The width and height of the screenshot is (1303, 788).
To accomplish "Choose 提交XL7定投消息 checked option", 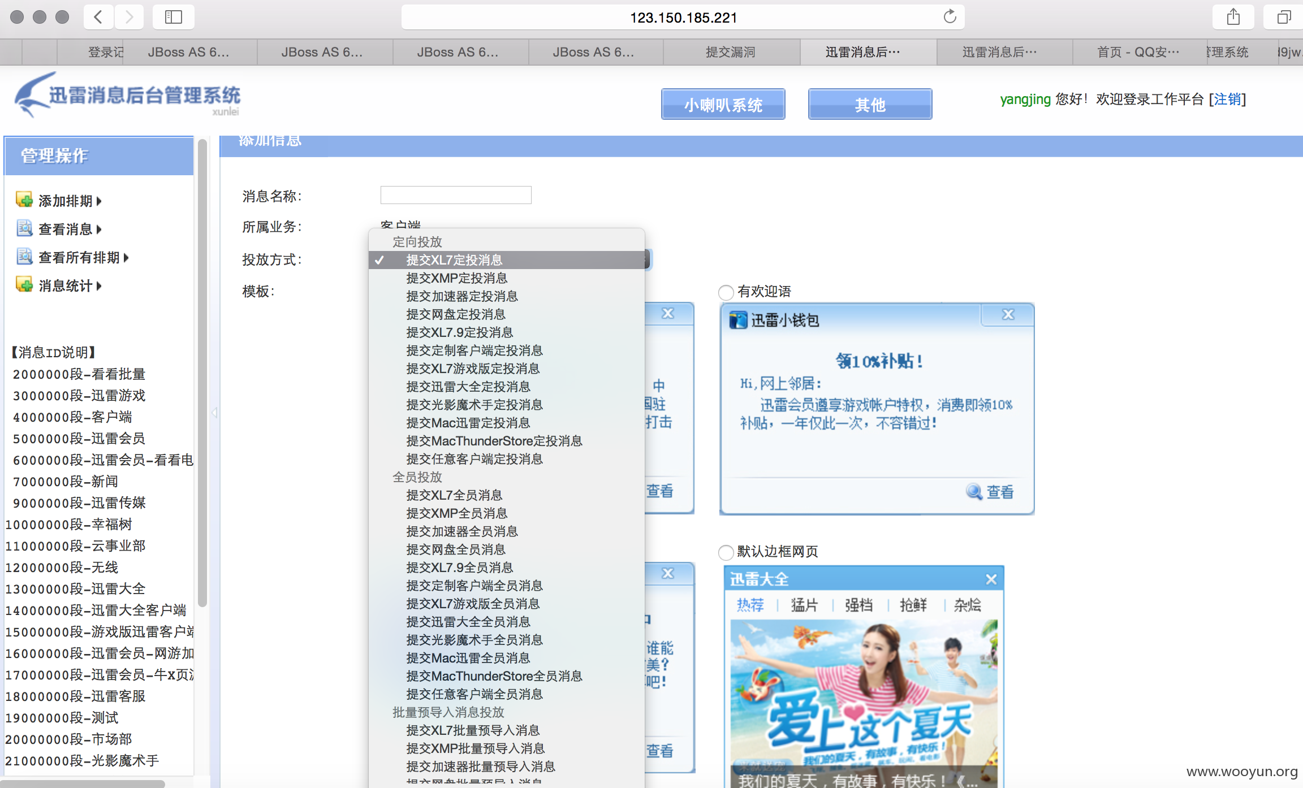I will (506, 260).
